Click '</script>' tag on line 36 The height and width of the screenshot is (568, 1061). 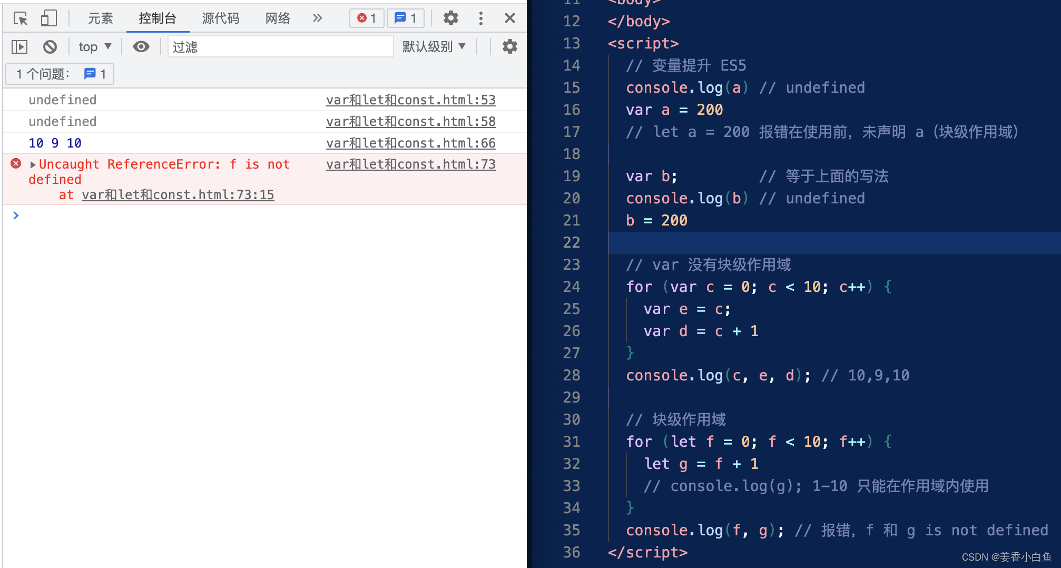[x=648, y=552]
